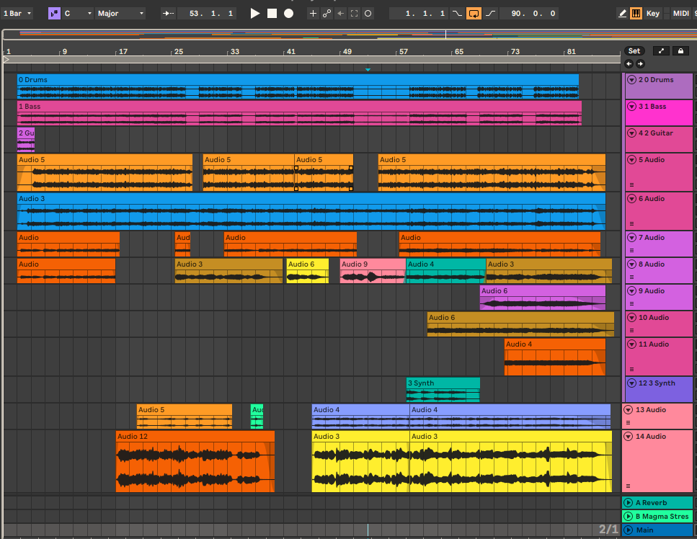Enable Draw Mode pencil icon

[x=623, y=13]
